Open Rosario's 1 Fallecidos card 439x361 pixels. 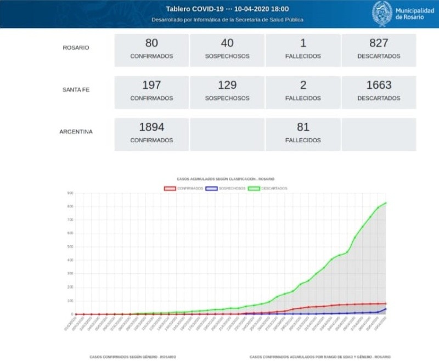pos(303,50)
